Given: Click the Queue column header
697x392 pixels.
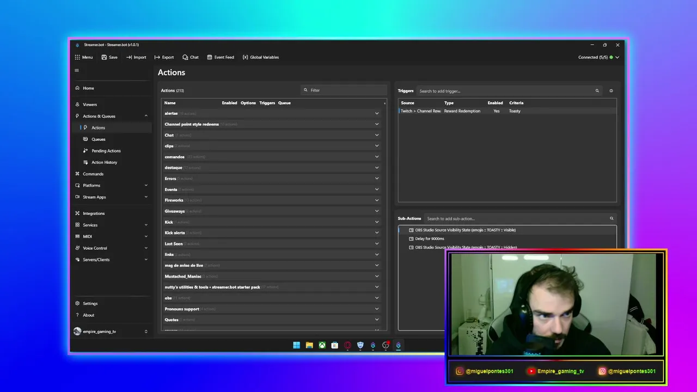Looking at the screenshot, I should [x=284, y=103].
